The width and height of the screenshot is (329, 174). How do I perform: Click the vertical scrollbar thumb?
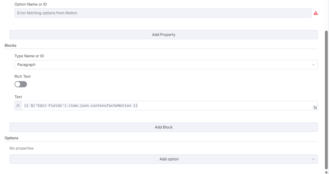point(326,100)
